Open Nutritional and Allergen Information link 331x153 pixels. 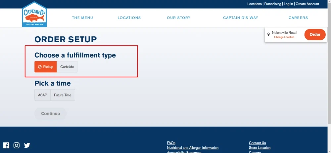click(193, 148)
